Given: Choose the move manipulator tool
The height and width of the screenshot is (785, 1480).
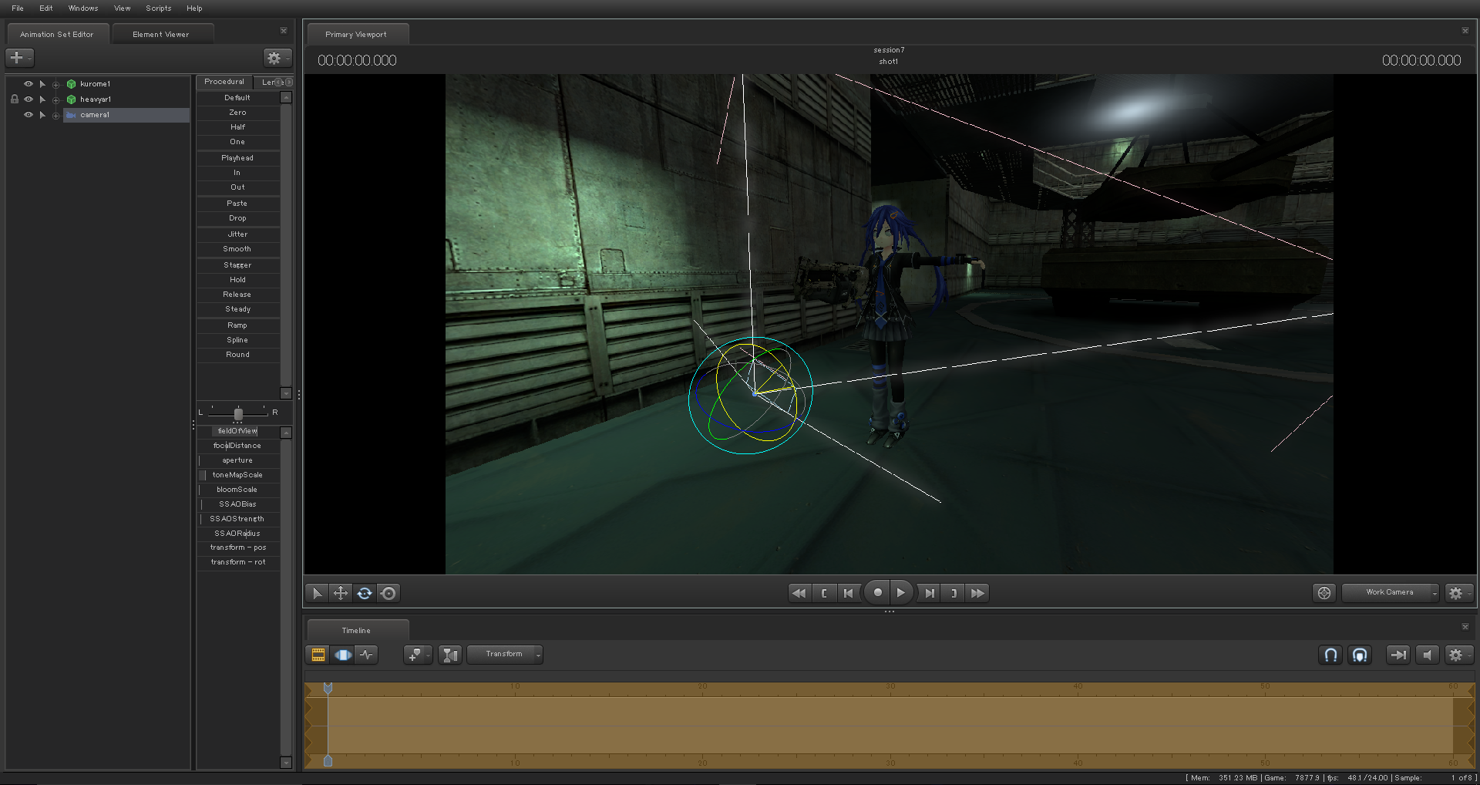Looking at the screenshot, I should point(340,593).
